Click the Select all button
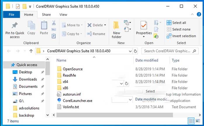This screenshot has width=204, height=126. point(176,23)
